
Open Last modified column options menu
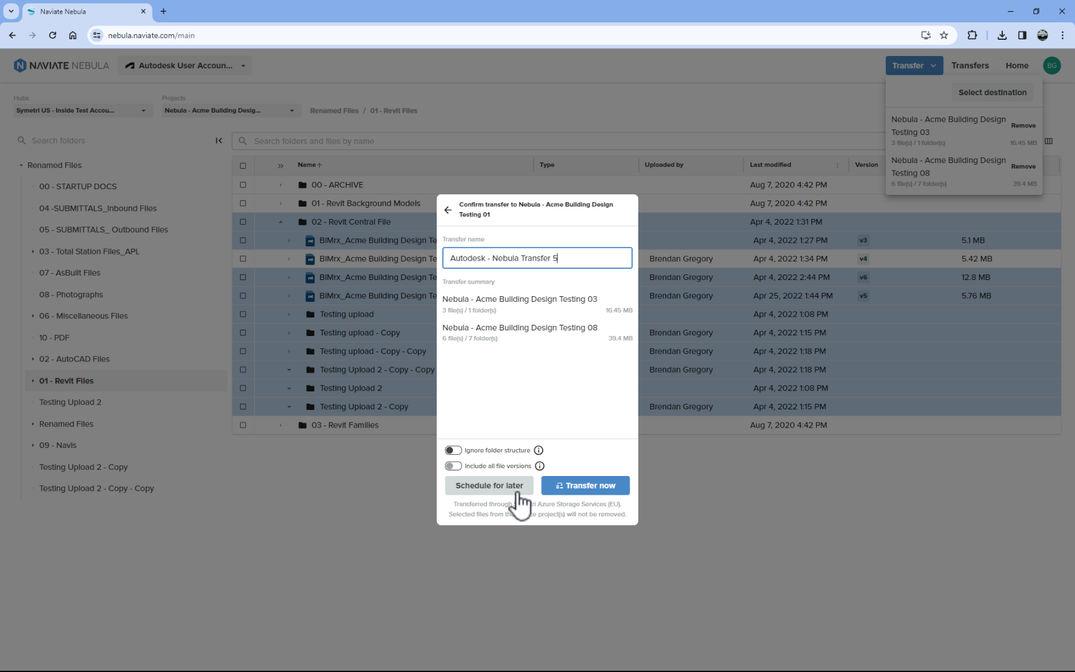click(x=837, y=166)
